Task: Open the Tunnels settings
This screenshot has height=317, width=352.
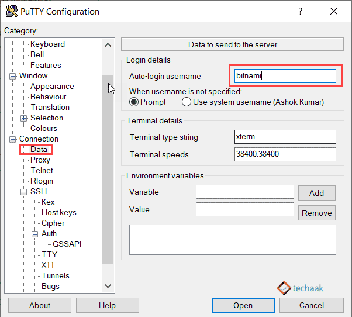Action: [x=56, y=275]
